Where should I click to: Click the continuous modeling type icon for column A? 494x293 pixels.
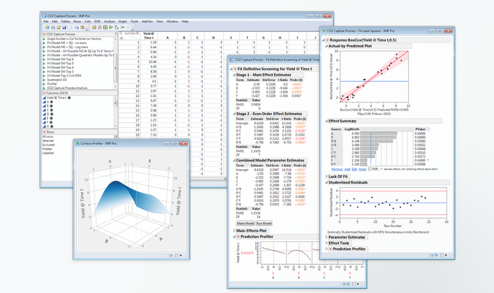click(44, 102)
